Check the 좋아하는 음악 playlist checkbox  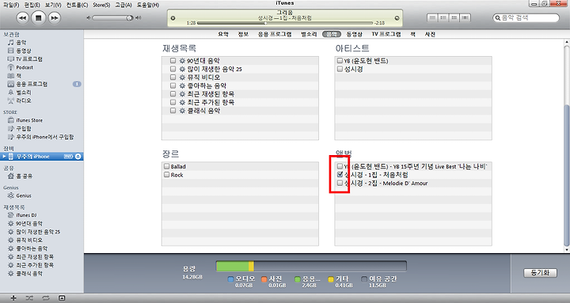click(x=173, y=85)
